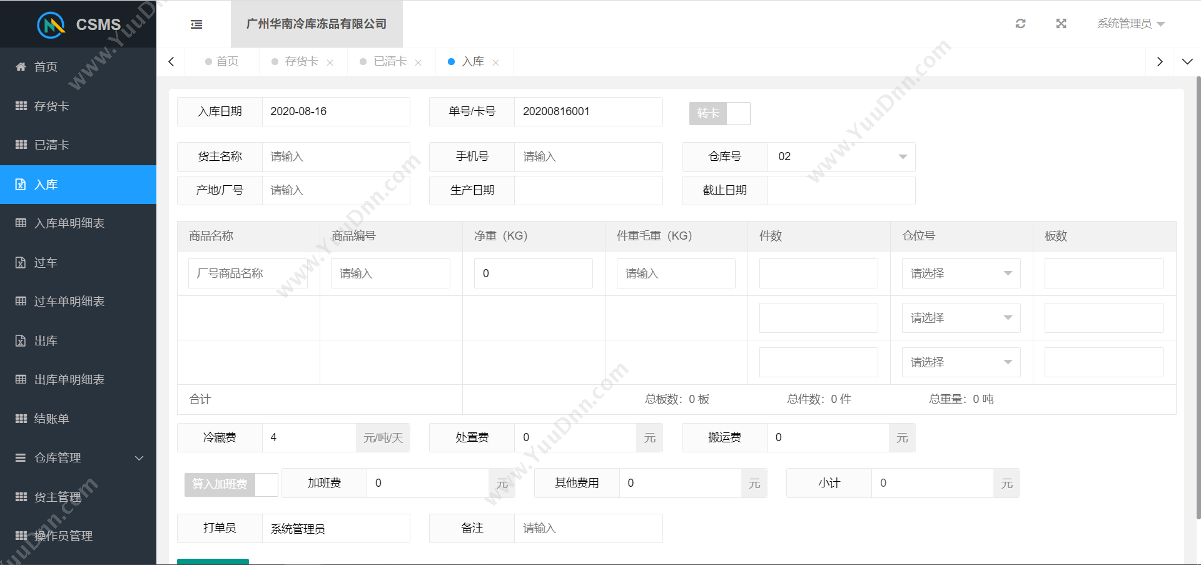Screen dimensions: 1201x565
Task: Click the 手机号 input field
Action: click(x=588, y=156)
